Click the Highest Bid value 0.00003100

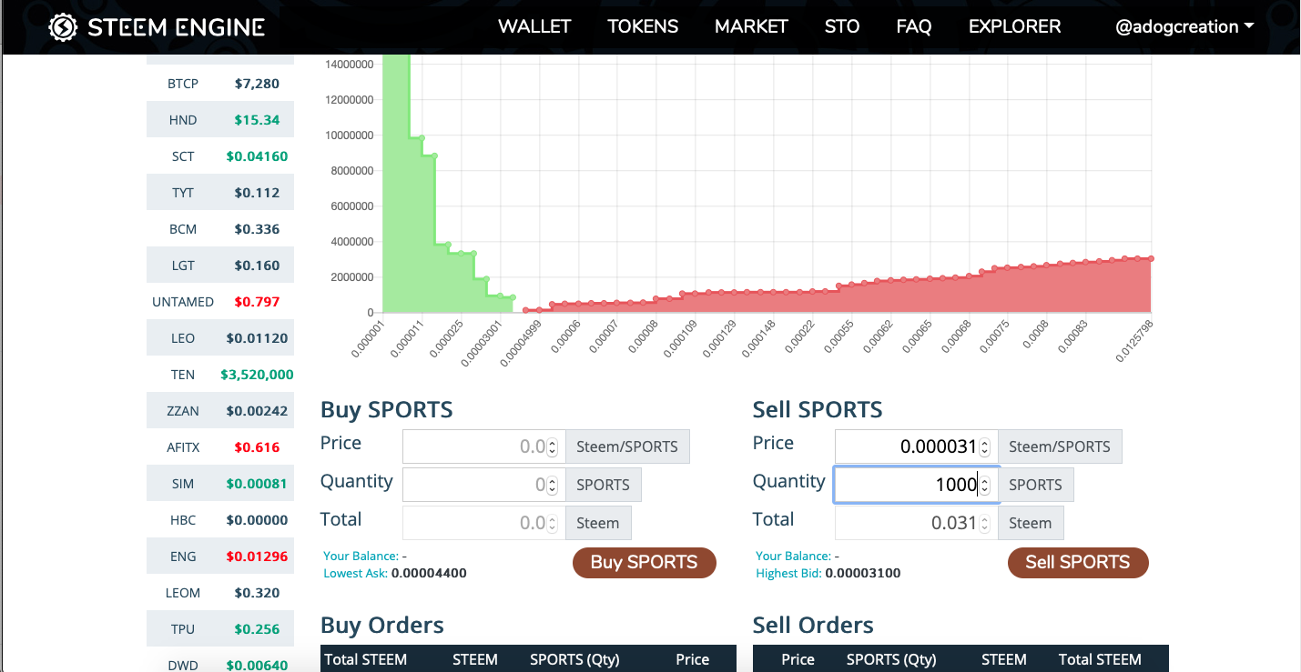[862, 573]
